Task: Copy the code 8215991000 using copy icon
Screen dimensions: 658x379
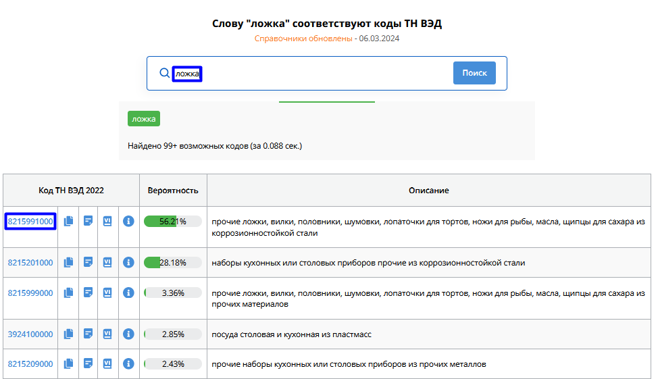Action: coord(68,221)
